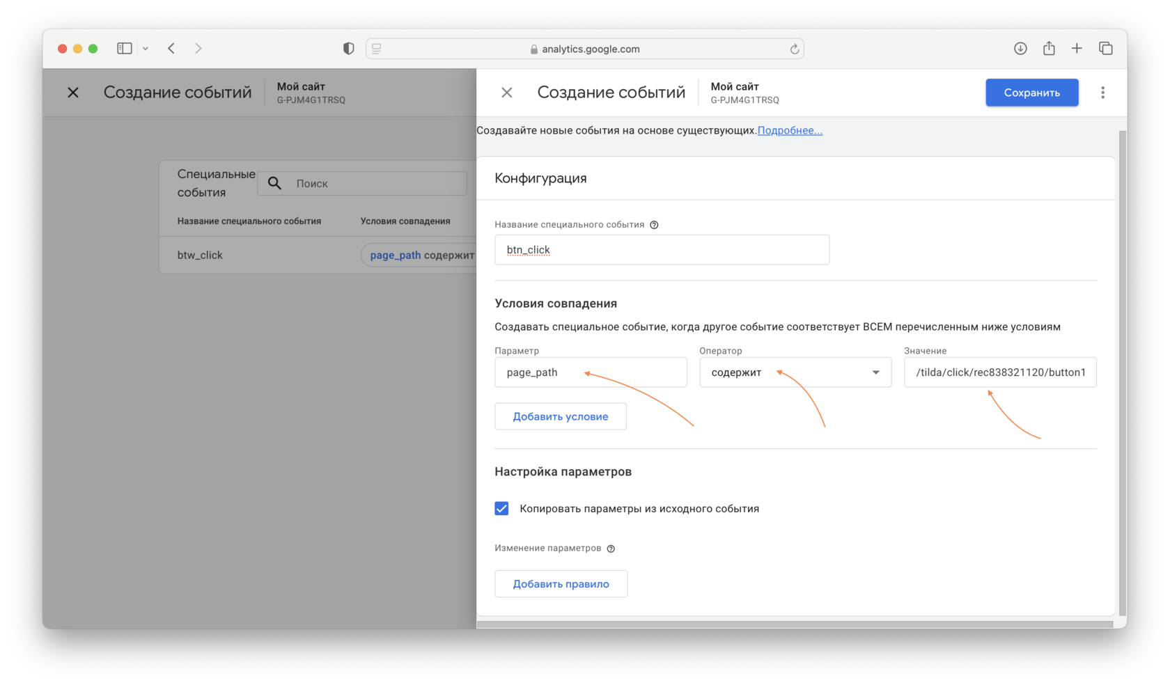Image resolution: width=1170 pixels, height=685 pixels.
Task: Expand the Оператор dropdown showing содержит
Action: pos(795,372)
